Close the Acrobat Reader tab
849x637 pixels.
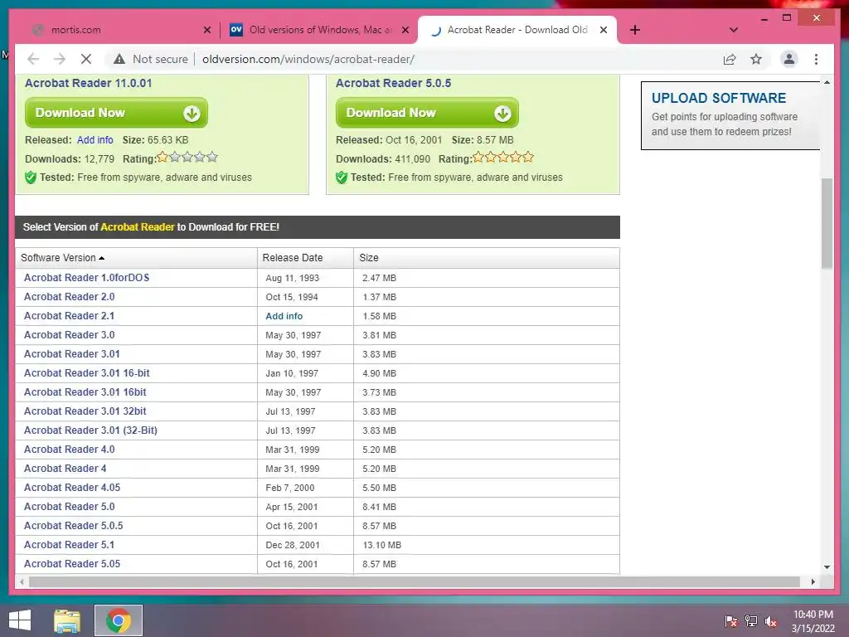pos(604,30)
